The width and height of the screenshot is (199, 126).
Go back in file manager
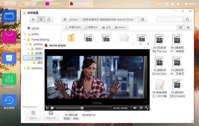point(34,19)
